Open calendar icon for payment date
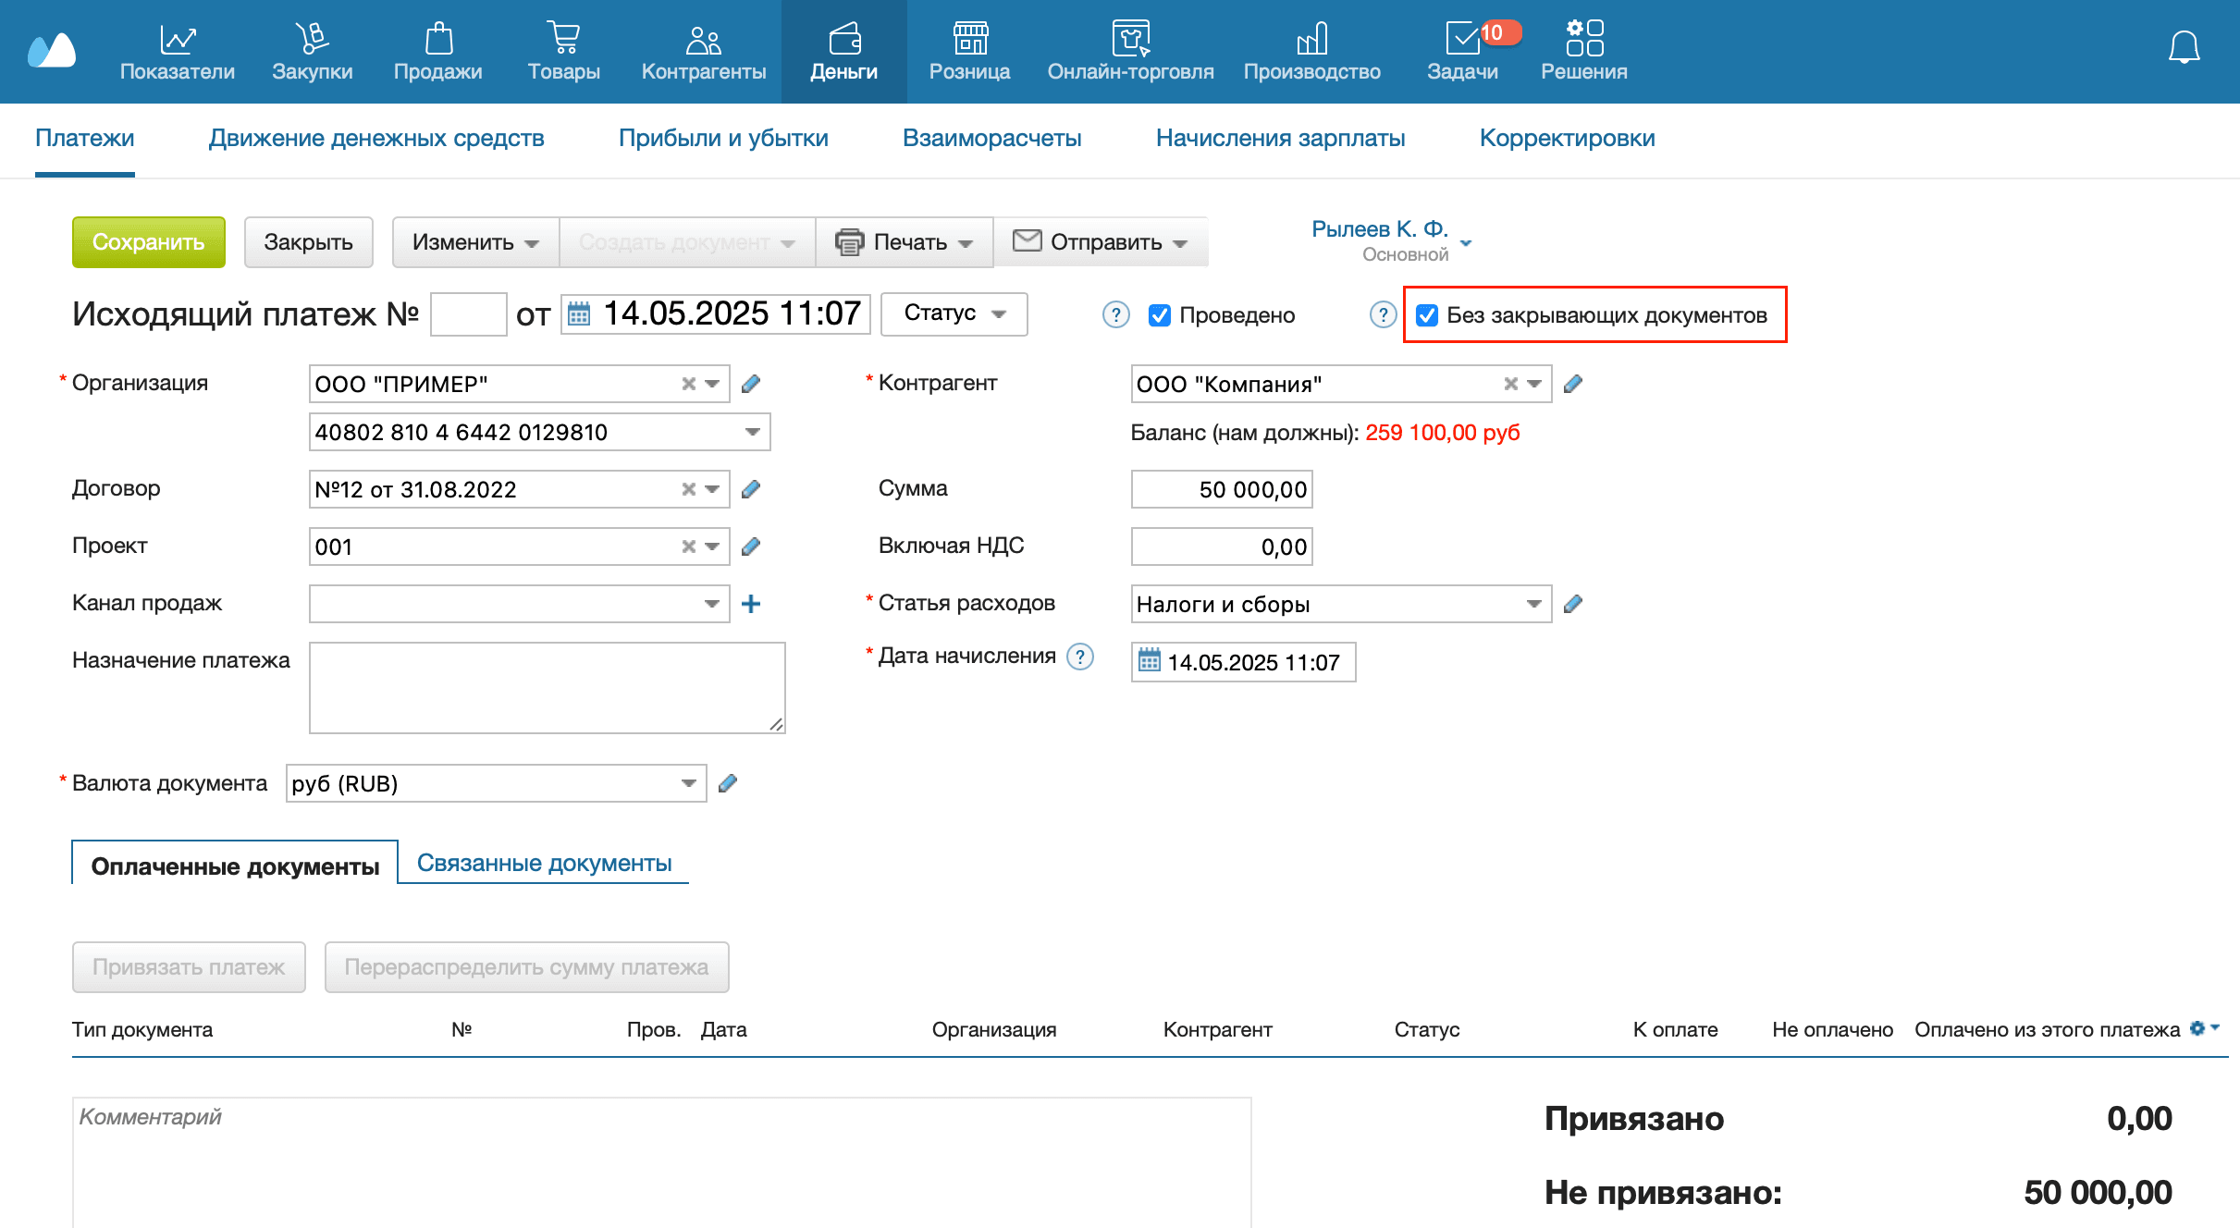Viewport: 2240px width, 1228px height. coord(579,313)
